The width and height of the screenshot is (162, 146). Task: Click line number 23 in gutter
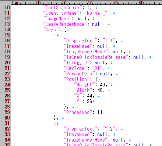coord(7,79)
